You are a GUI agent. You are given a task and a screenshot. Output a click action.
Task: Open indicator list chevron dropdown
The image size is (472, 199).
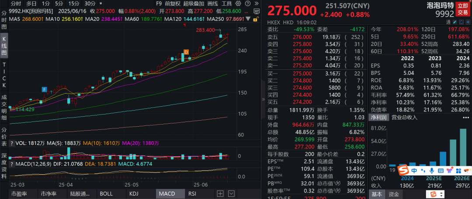(x=231, y=193)
